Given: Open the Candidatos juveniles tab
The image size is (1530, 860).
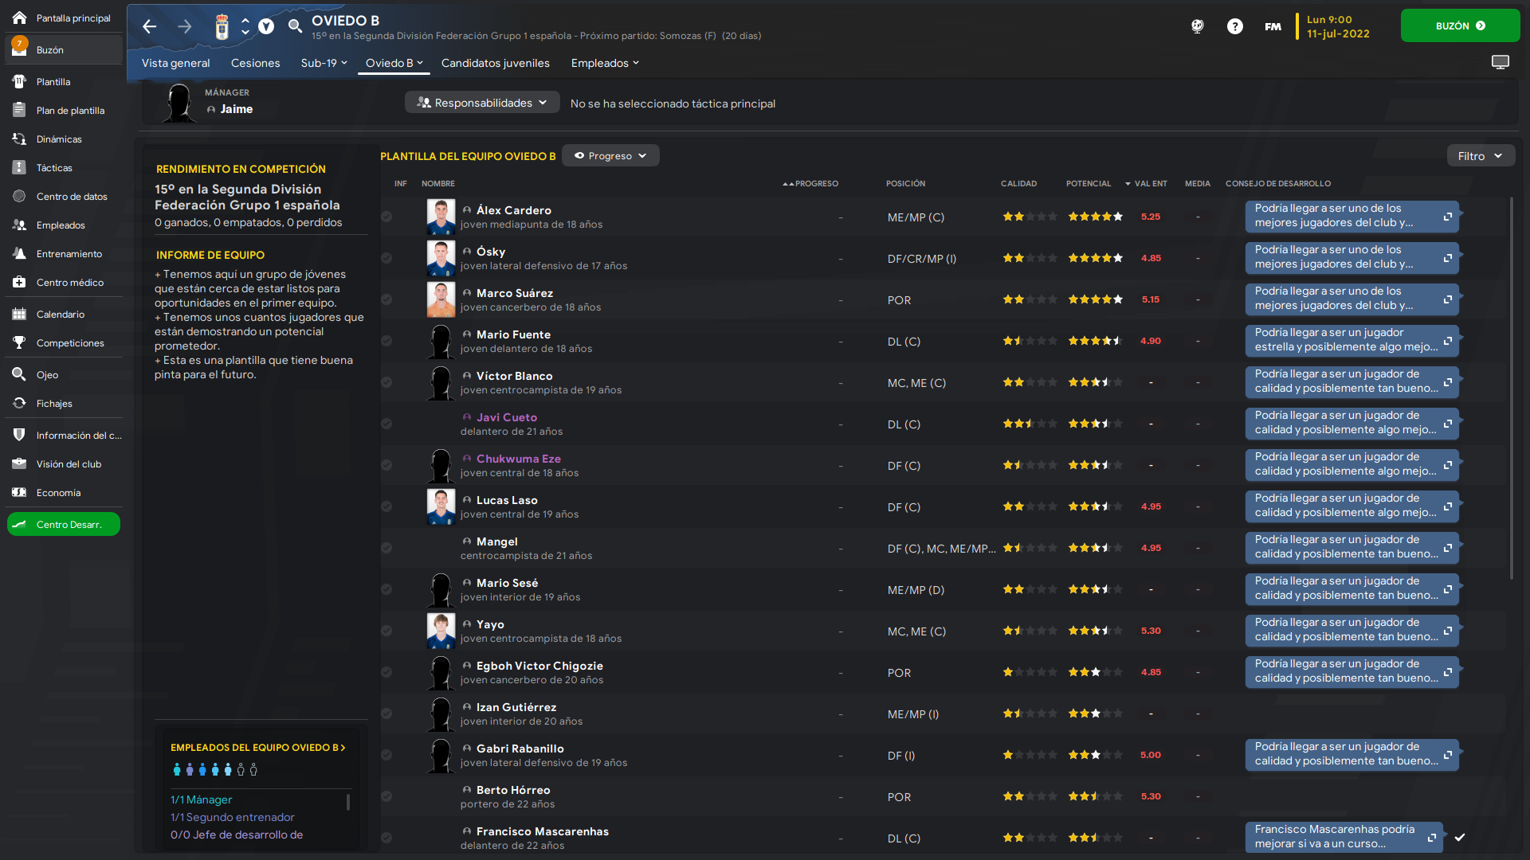Looking at the screenshot, I should pyautogui.click(x=495, y=63).
